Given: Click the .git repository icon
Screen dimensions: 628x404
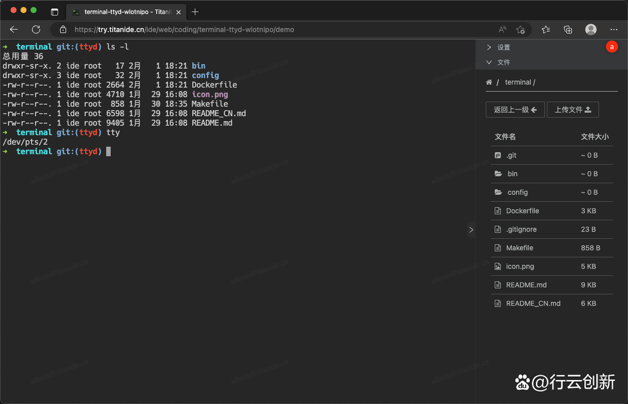Looking at the screenshot, I should point(498,155).
